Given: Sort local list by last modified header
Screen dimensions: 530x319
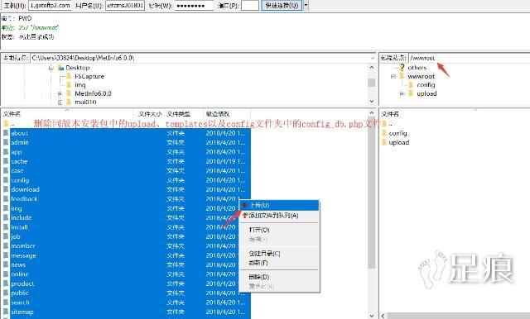Looking at the screenshot, I should (227, 114).
